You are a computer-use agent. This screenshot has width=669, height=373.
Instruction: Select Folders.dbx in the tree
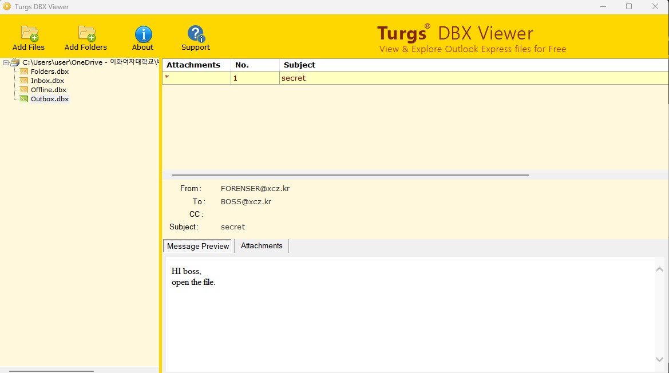pyautogui.click(x=49, y=72)
